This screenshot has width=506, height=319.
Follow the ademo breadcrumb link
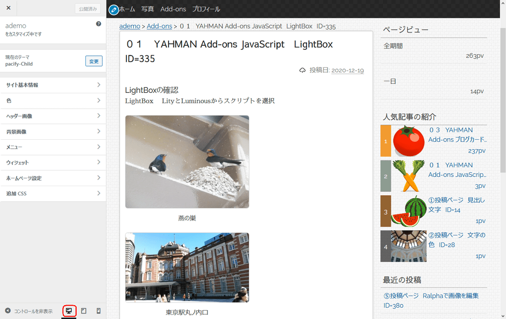coord(130,26)
